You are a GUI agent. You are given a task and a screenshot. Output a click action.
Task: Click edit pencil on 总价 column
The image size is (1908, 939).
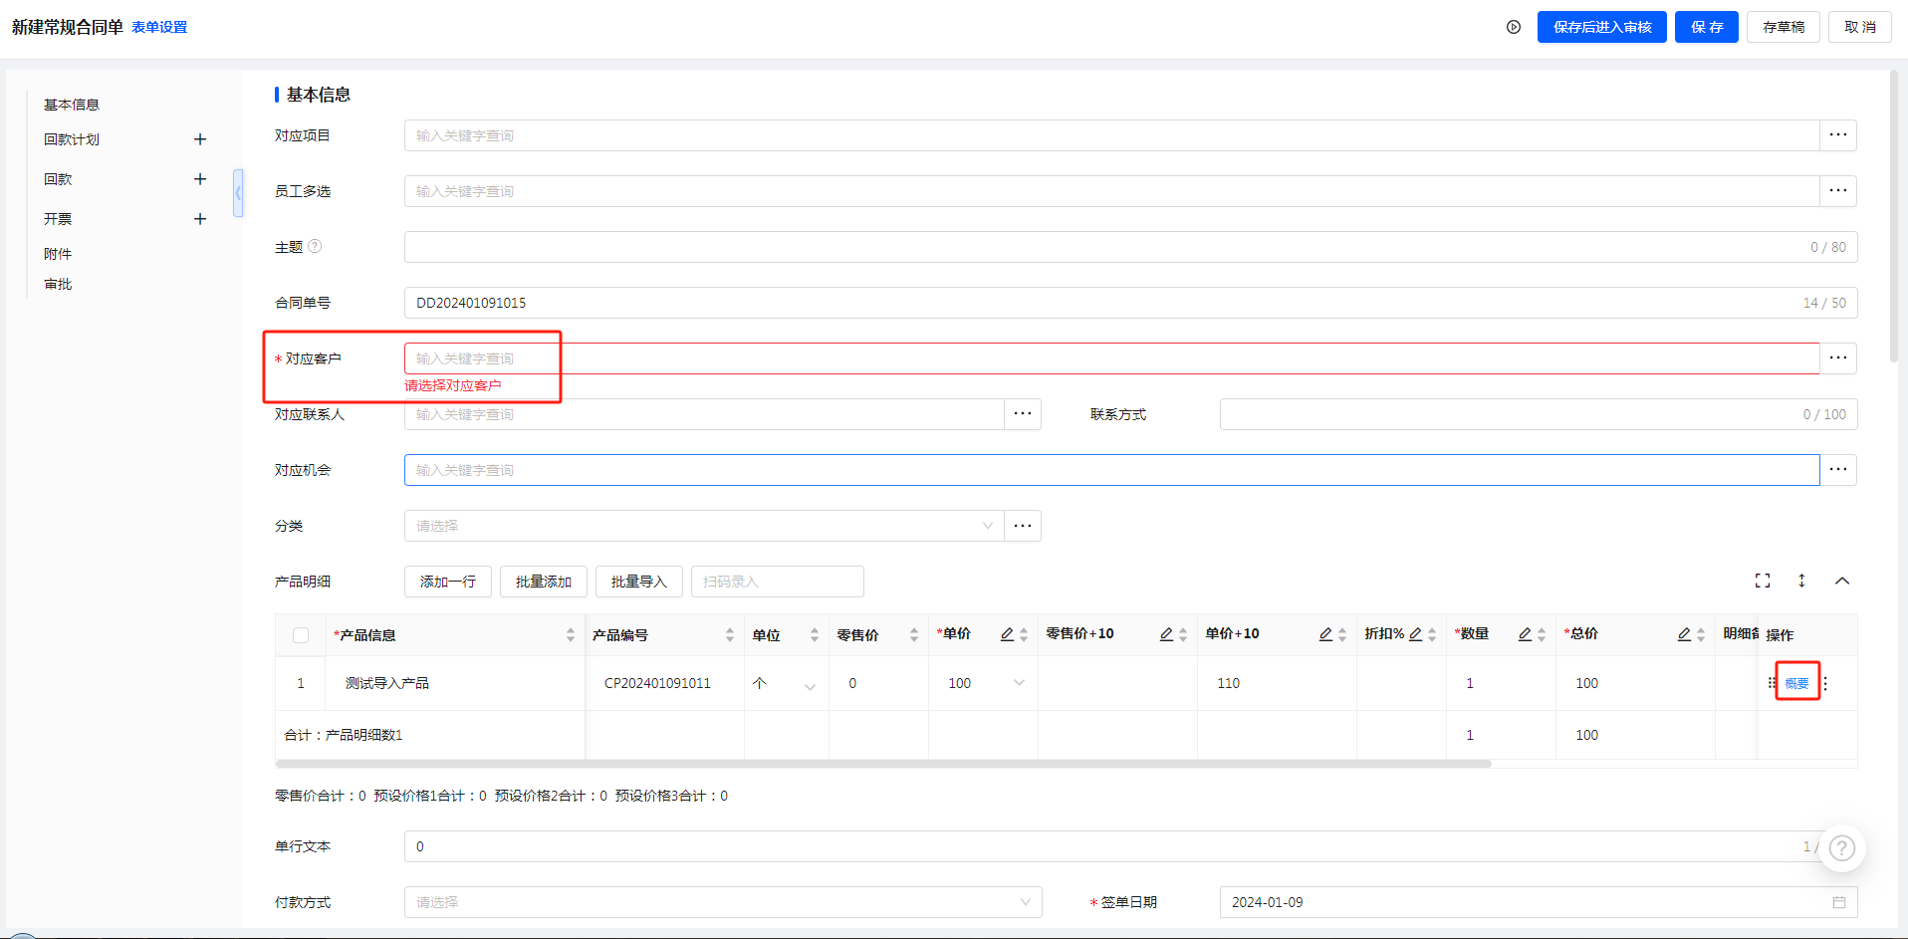[1684, 634]
